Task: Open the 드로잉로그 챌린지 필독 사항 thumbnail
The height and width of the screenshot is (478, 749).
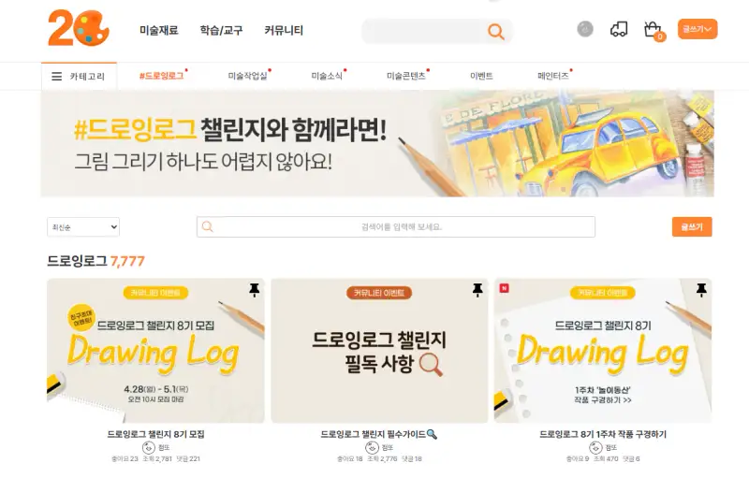Action: pyautogui.click(x=379, y=351)
